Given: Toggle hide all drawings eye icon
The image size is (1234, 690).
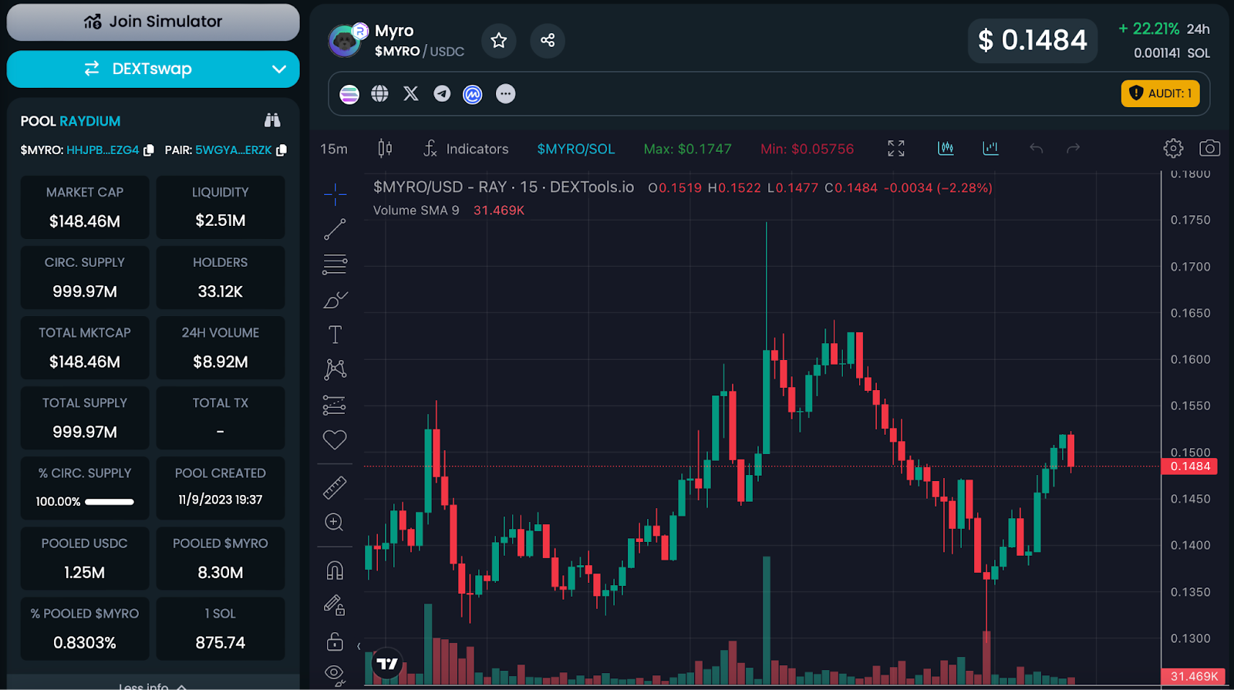Looking at the screenshot, I should tap(335, 675).
